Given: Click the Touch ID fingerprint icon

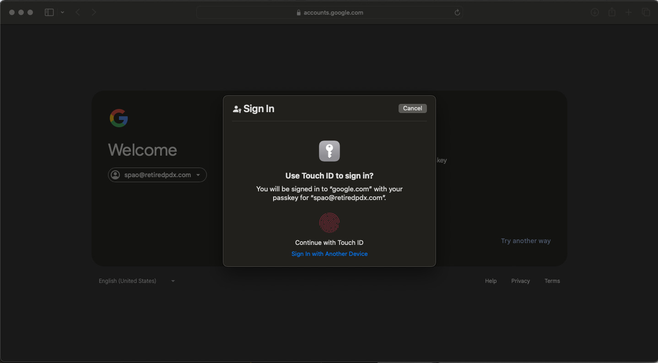Looking at the screenshot, I should click(x=329, y=223).
